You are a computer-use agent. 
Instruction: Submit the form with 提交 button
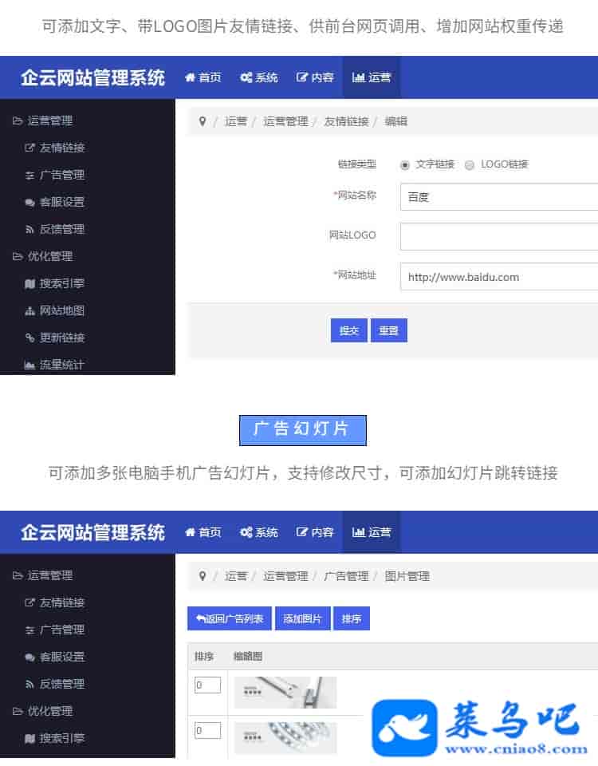pos(349,330)
